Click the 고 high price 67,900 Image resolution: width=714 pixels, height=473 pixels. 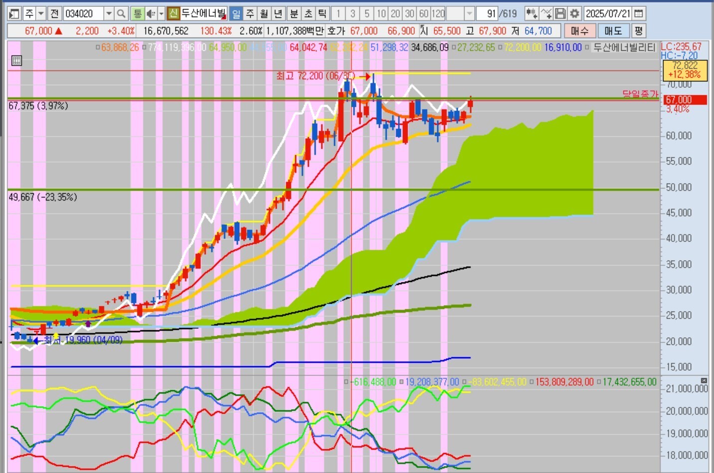click(x=493, y=31)
